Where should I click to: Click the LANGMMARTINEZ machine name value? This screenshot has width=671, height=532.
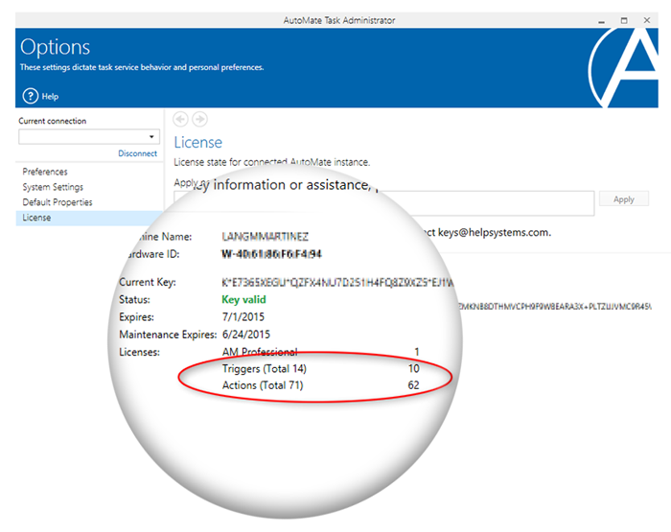pyautogui.click(x=265, y=236)
